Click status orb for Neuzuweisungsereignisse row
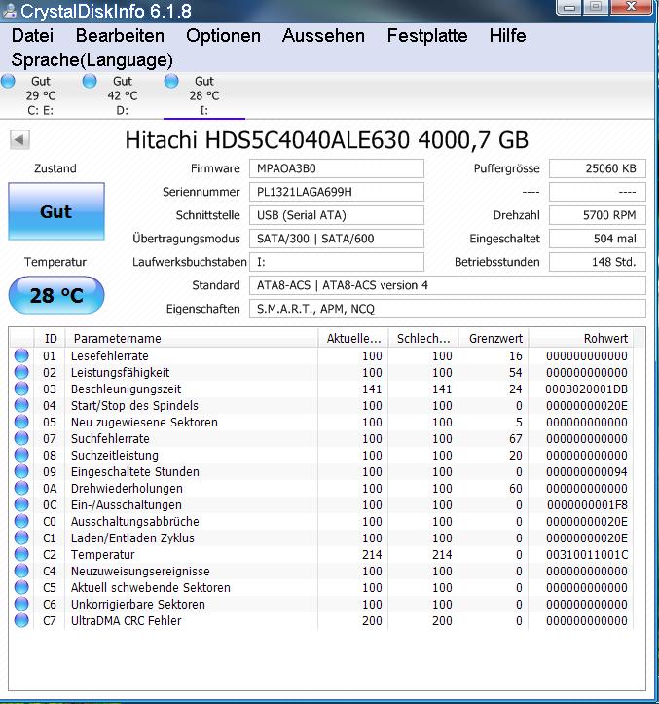 tap(21, 572)
